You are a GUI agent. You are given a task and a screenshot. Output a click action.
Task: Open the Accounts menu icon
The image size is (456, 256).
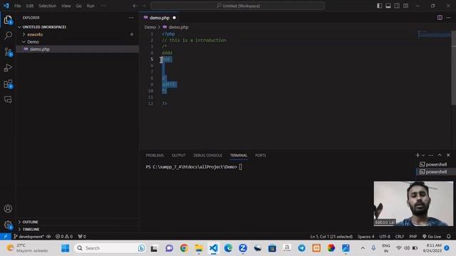(8, 208)
